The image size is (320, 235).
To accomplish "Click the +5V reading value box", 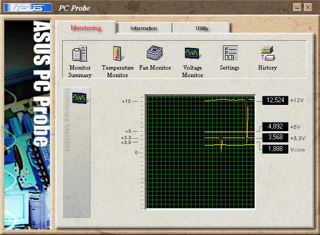I will (275, 126).
